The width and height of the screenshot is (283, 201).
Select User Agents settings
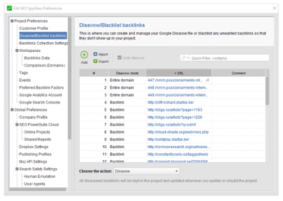click(35, 184)
